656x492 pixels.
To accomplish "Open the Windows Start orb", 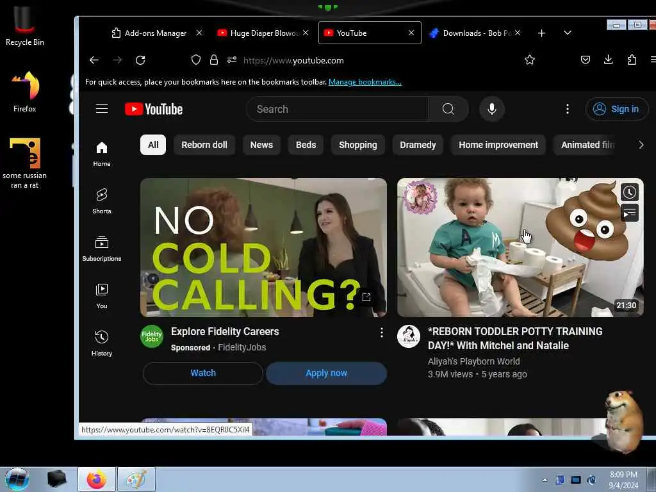I will point(17,479).
